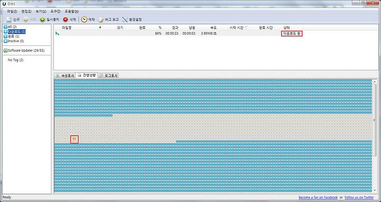Select the 완료 (1) category
Image resolution: width=381 pixels, height=202 pixels.
12,36
